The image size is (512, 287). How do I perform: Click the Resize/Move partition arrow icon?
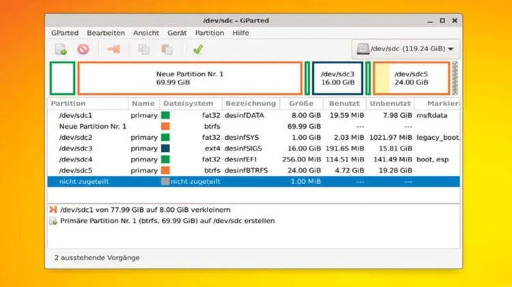tap(113, 49)
